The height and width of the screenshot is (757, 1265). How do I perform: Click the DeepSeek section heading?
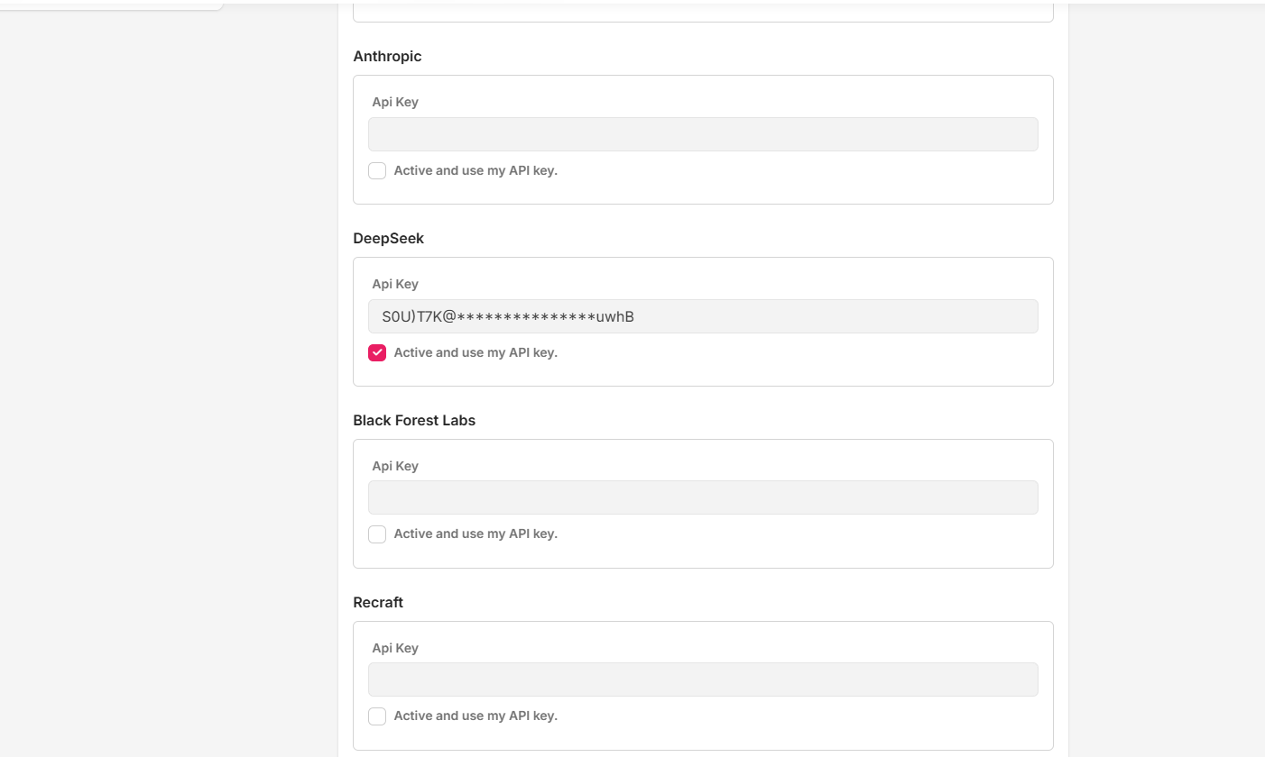coord(388,238)
